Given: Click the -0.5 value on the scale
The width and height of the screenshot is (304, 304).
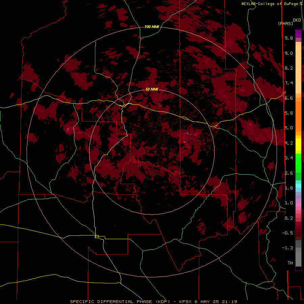Looking at the screenshot, I should point(287,233).
